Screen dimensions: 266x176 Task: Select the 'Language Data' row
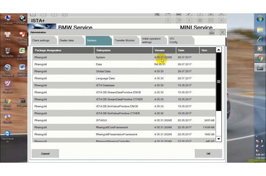124,78
